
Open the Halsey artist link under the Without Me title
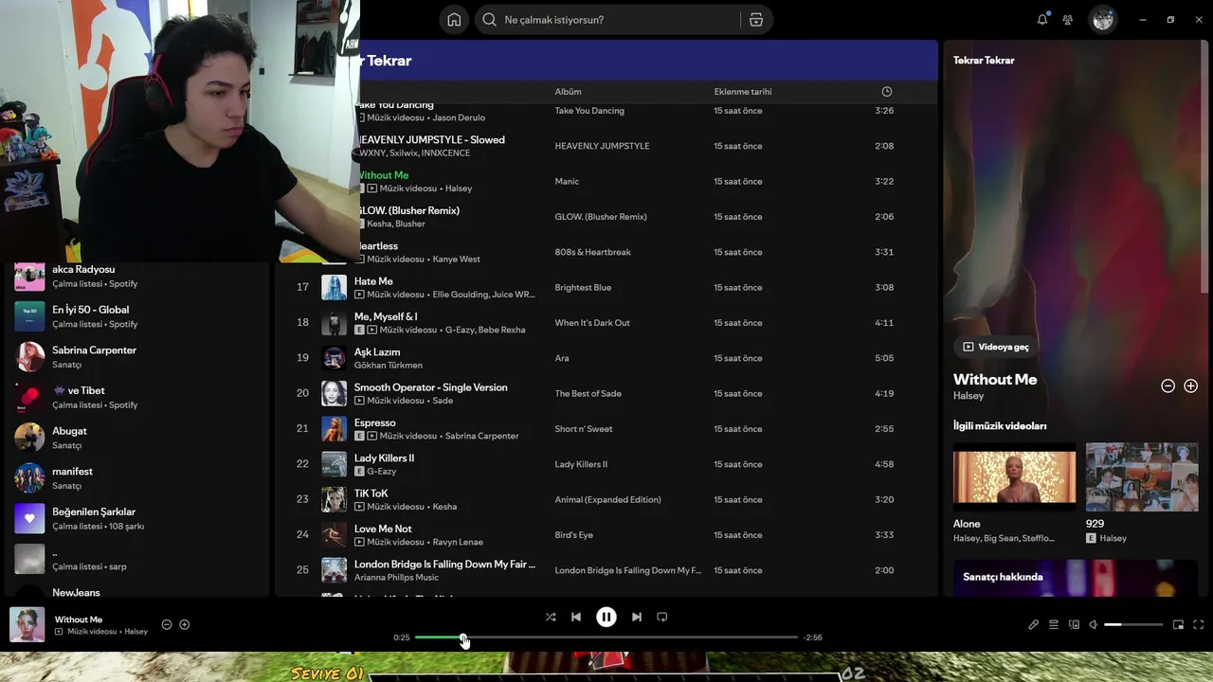pos(969,396)
